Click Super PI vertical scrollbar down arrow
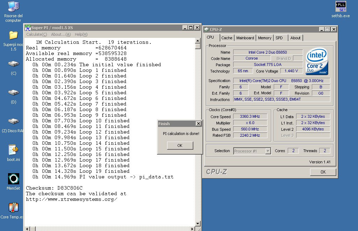This screenshot has height=231, width=358. click(198, 223)
